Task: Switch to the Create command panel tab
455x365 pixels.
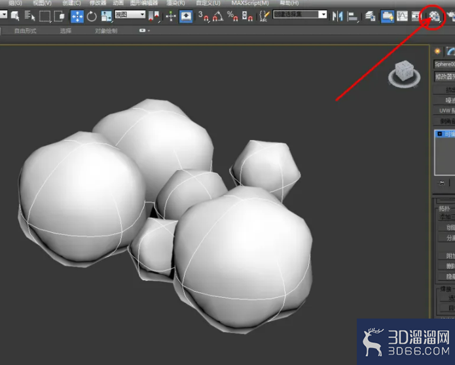Action: pyautogui.click(x=437, y=52)
